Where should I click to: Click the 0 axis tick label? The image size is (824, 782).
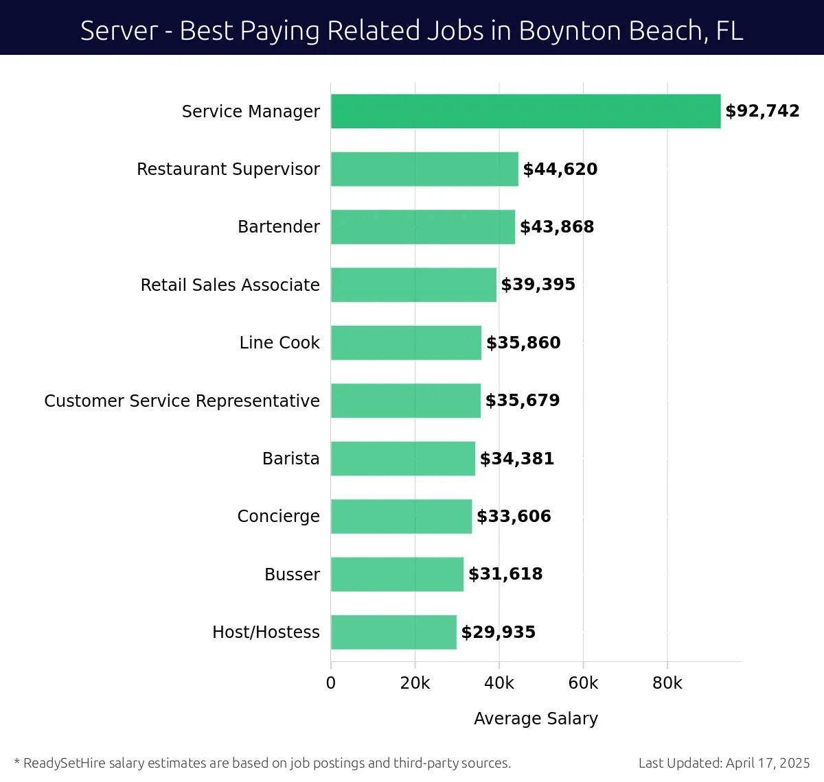(331, 683)
